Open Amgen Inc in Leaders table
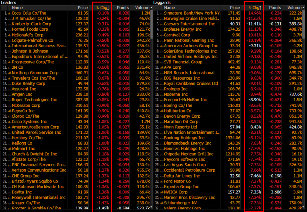This screenshot has width=307, height=212. coord(22,94)
